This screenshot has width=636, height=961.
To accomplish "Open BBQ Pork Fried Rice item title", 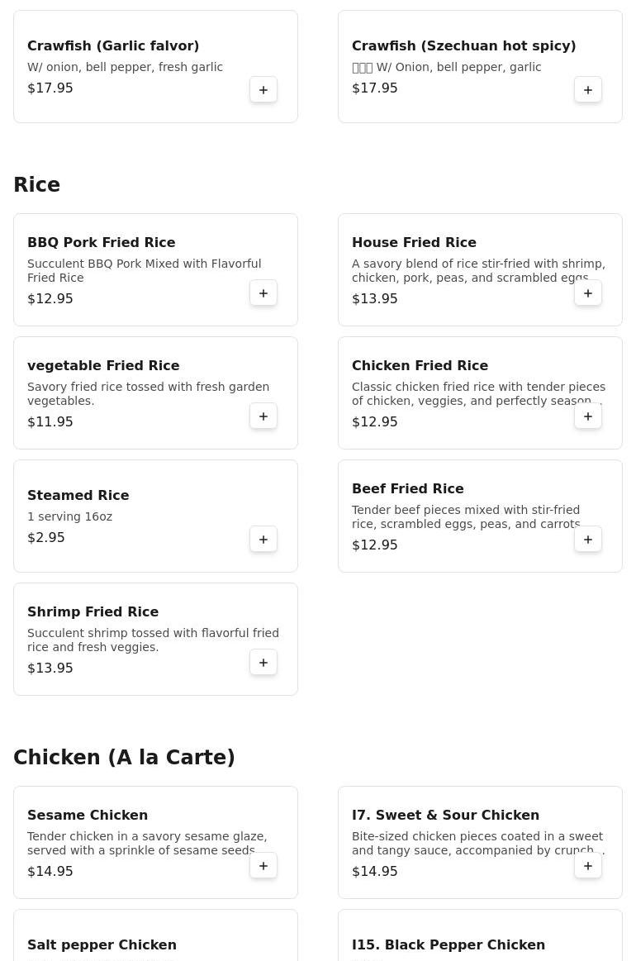I will (x=101, y=242).
